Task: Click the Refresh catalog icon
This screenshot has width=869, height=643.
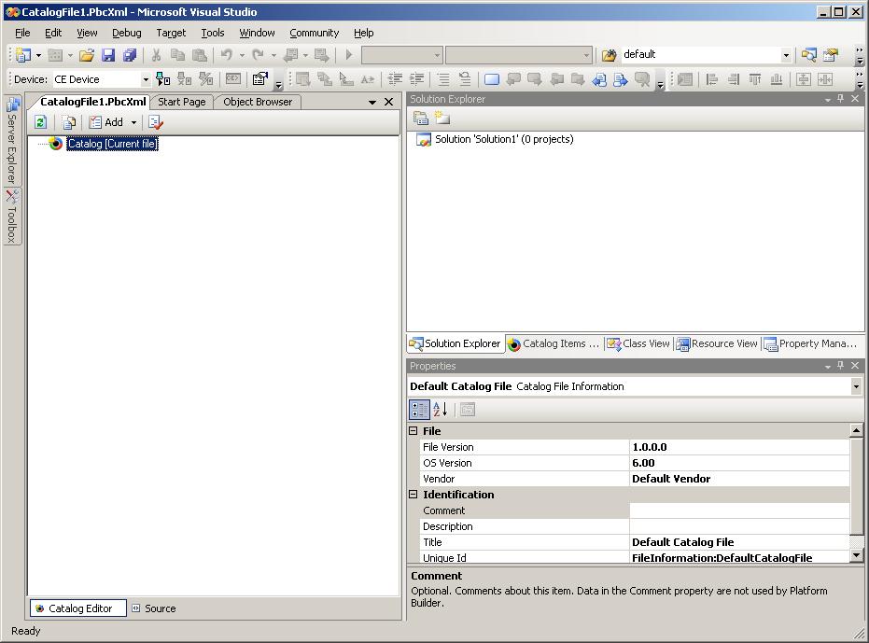Action: [x=40, y=122]
